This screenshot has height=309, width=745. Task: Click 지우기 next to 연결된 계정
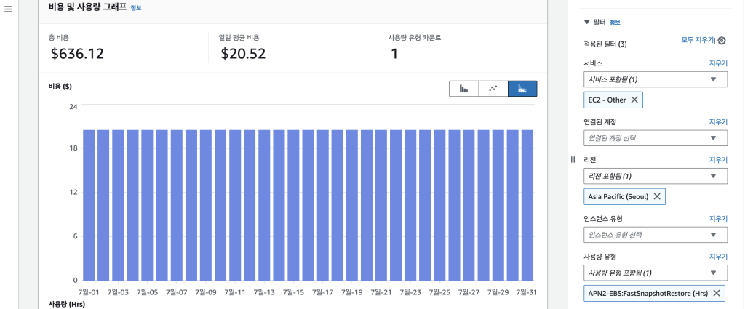tap(718, 122)
